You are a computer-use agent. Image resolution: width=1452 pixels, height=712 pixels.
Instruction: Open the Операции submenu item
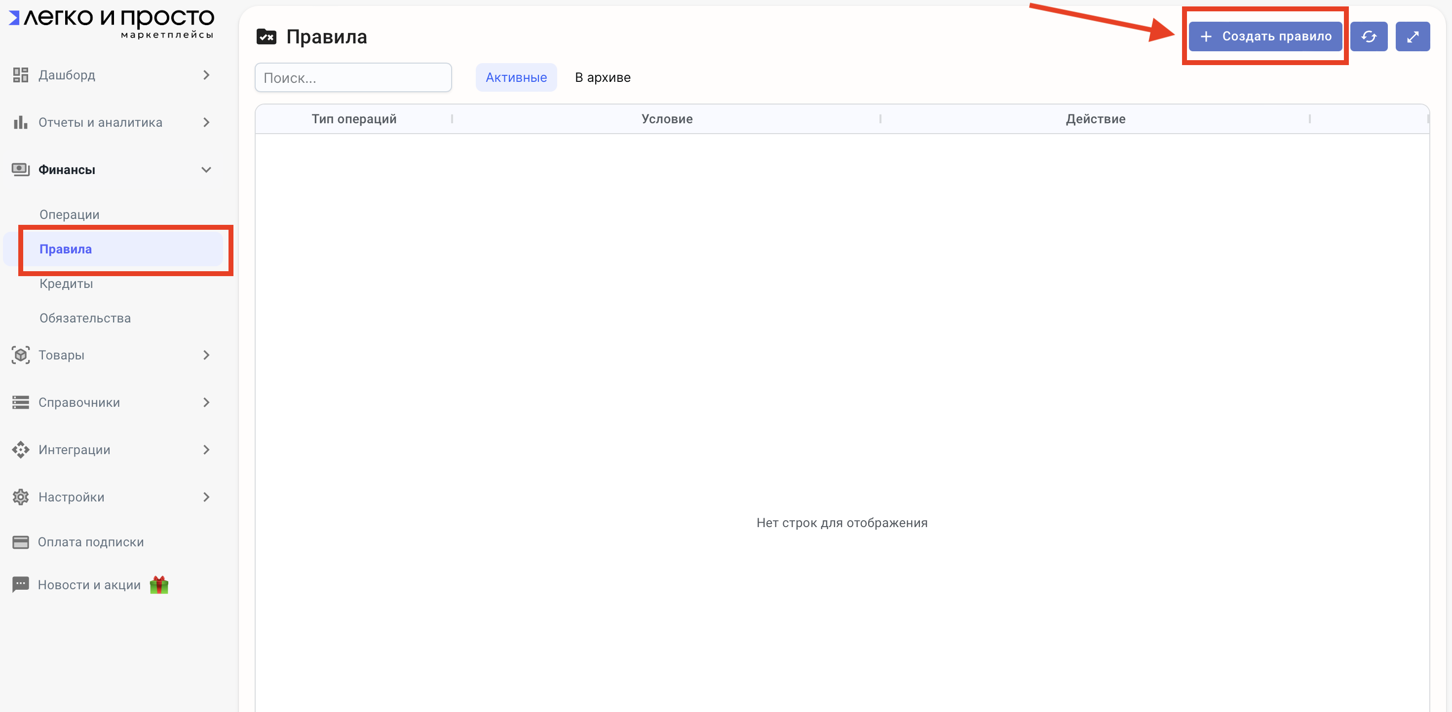(69, 214)
